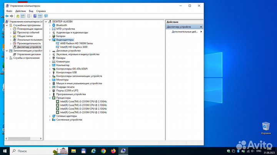Click the Батареи category icon
Image resolution: width=277 pixels, height=155 pixels.
[54, 36]
